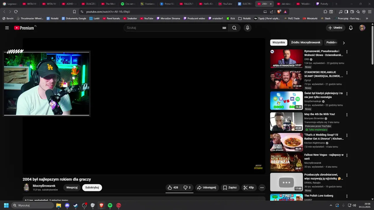
Task: Play the Kitchen Nightmares Wedding Soup video
Action: (286, 142)
